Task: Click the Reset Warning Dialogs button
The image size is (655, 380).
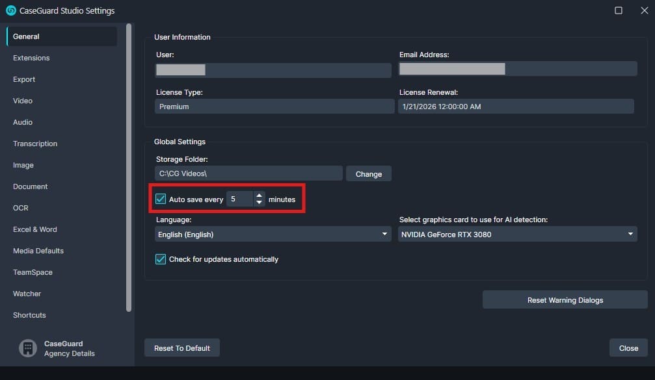Action: (x=564, y=299)
